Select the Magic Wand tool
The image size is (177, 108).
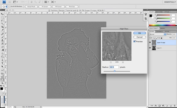(x=2, y=24)
